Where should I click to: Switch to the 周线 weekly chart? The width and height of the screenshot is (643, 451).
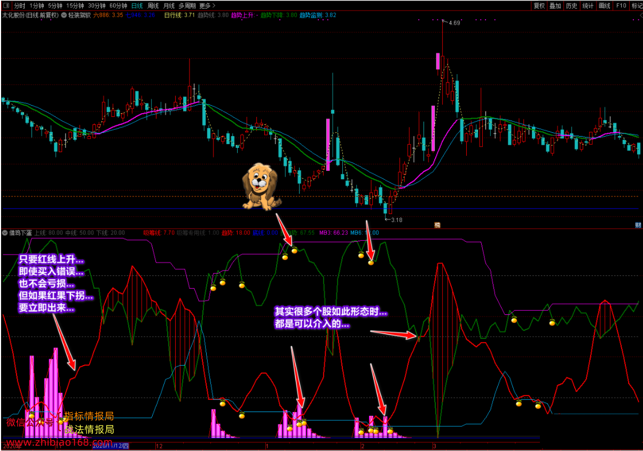coord(153,6)
